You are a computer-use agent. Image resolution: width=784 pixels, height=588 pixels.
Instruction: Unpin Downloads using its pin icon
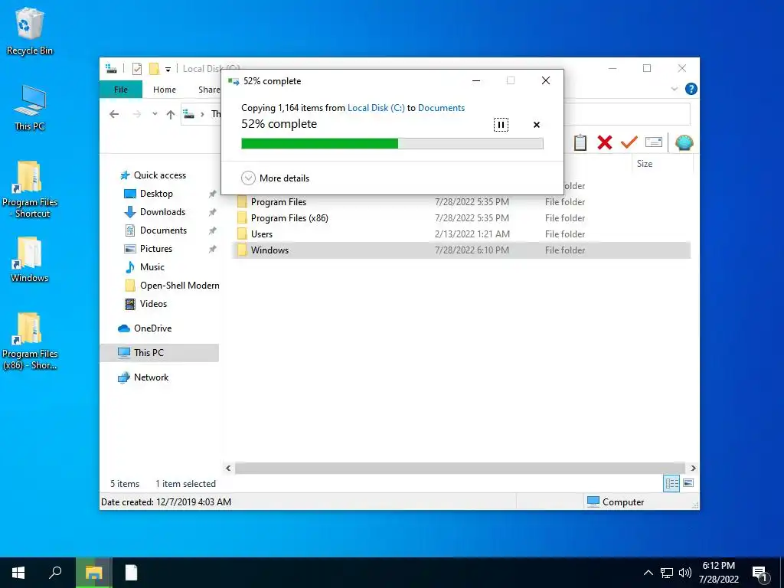[x=213, y=213]
